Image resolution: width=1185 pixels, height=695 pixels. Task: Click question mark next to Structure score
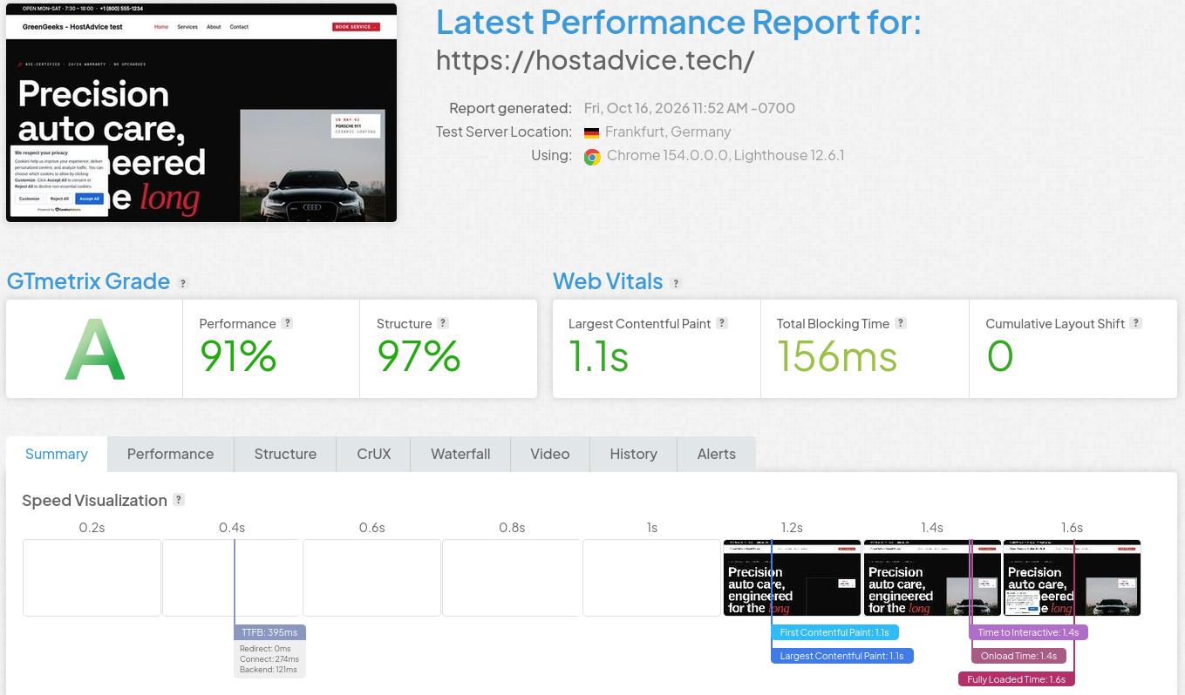tap(443, 323)
